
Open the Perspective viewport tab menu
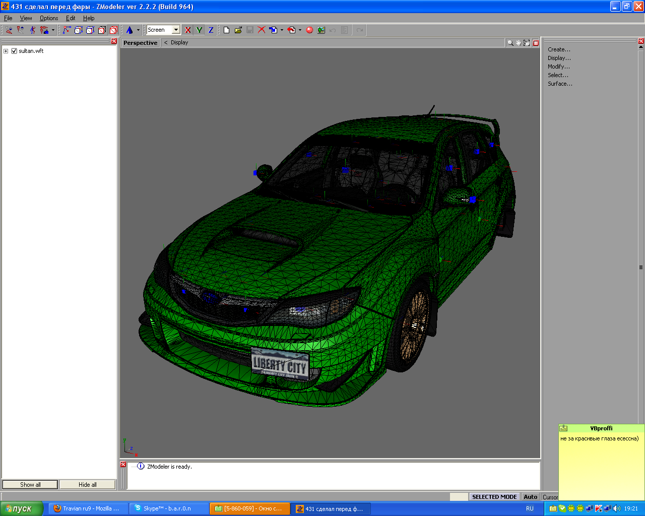click(140, 43)
